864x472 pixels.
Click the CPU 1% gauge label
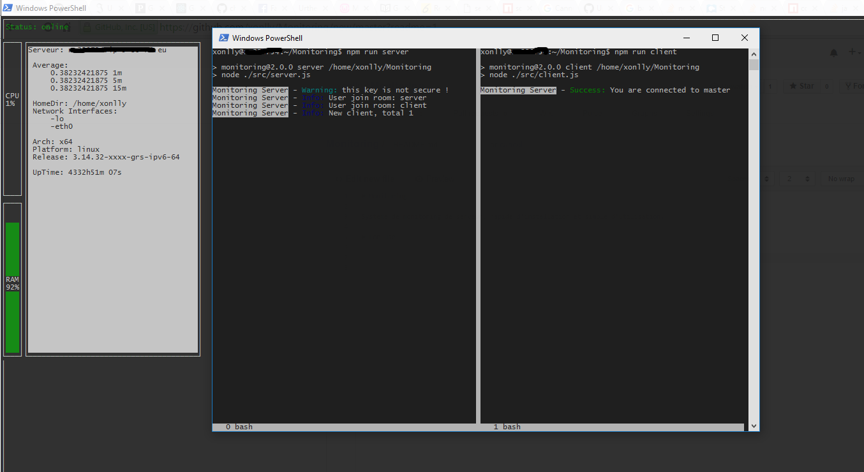point(12,100)
